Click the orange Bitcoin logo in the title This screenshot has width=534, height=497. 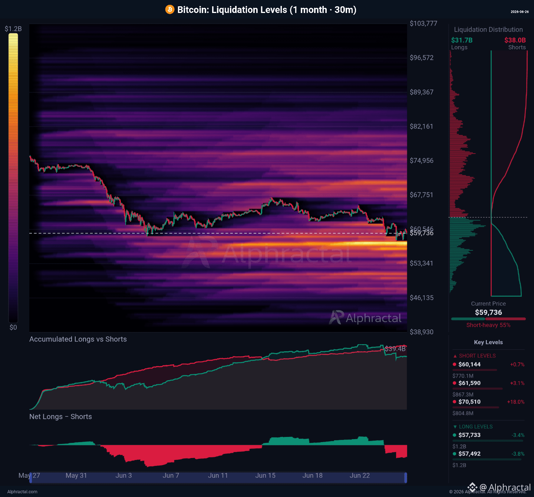[x=170, y=9]
